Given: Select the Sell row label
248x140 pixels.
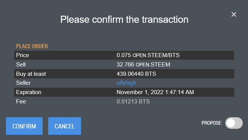Looking at the screenshot, I should [21, 65].
